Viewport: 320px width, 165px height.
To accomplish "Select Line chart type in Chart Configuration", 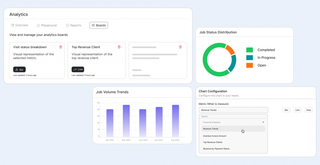I will (297, 110).
